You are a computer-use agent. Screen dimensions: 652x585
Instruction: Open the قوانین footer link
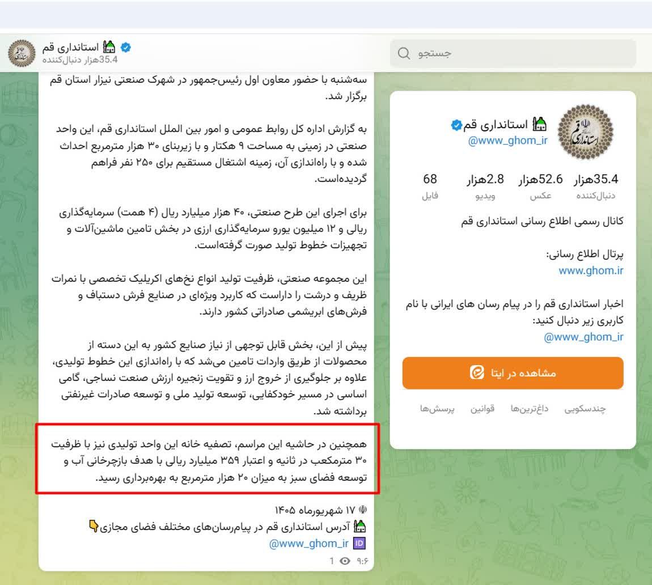482,409
